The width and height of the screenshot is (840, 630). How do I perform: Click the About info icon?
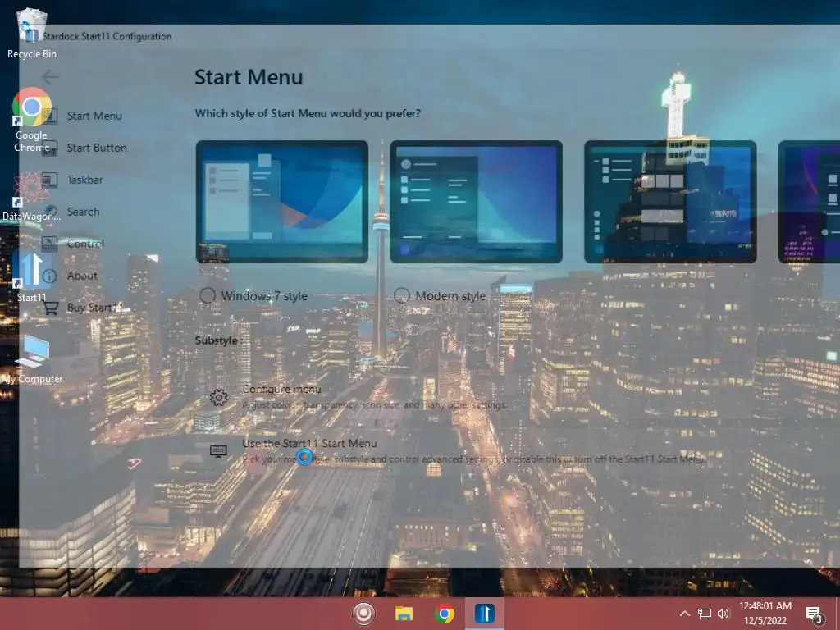pyautogui.click(x=50, y=276)
